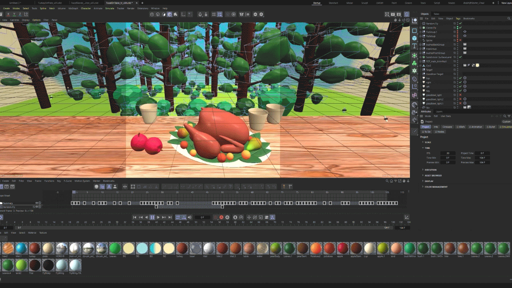Image resolution: width=512 pixels, height=288 pixels.
Task: Open the MoGraph menu
Action: tap(73, 8)
